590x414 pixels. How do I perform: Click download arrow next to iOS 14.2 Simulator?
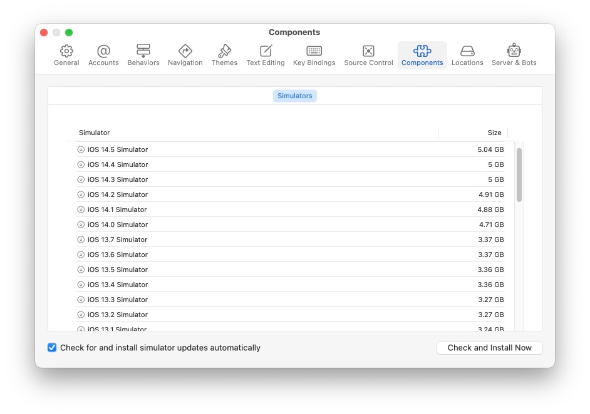tap(81, 194)
